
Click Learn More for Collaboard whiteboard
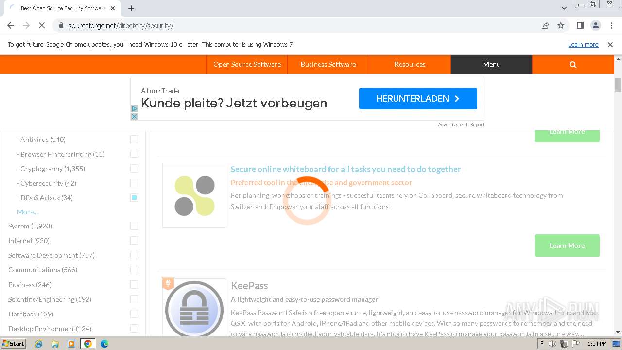point(567,245)
